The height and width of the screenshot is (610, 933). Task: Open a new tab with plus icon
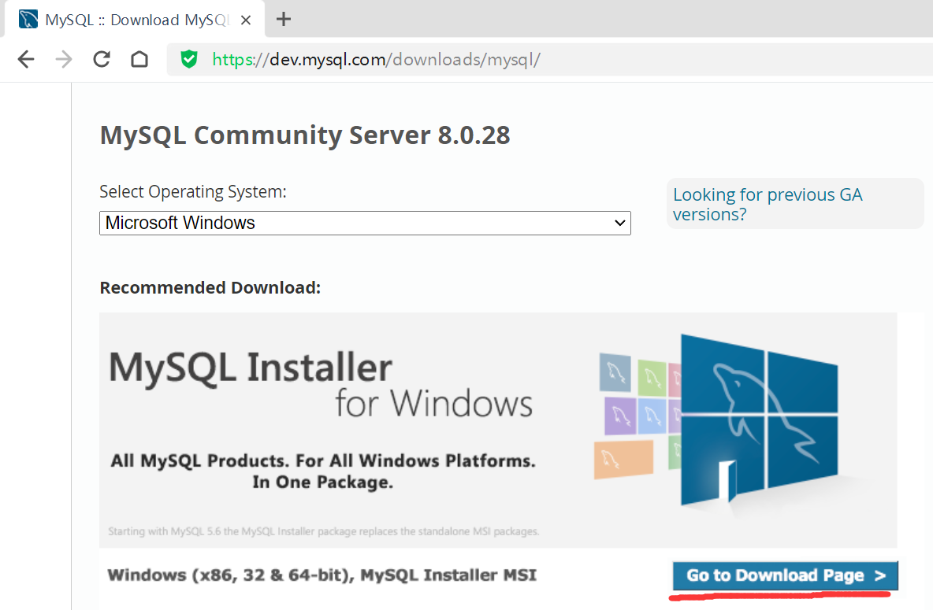coord(284,20)
